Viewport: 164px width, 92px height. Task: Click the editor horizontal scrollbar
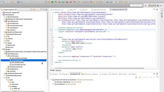point(99,68)
